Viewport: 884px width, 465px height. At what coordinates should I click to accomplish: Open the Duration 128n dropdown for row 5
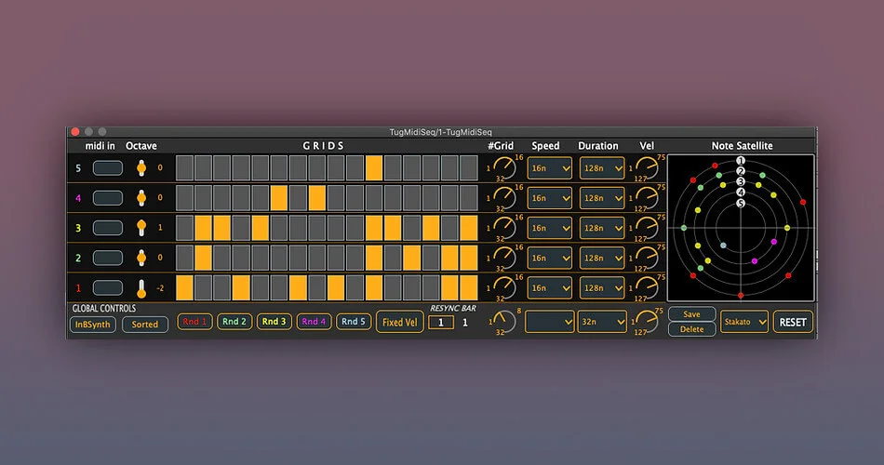[x=602, y=168]
